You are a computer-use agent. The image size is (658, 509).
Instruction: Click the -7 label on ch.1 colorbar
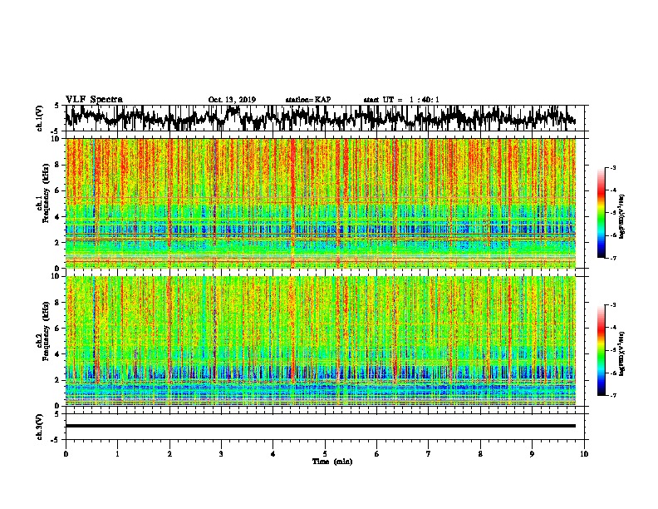[612, 258]
